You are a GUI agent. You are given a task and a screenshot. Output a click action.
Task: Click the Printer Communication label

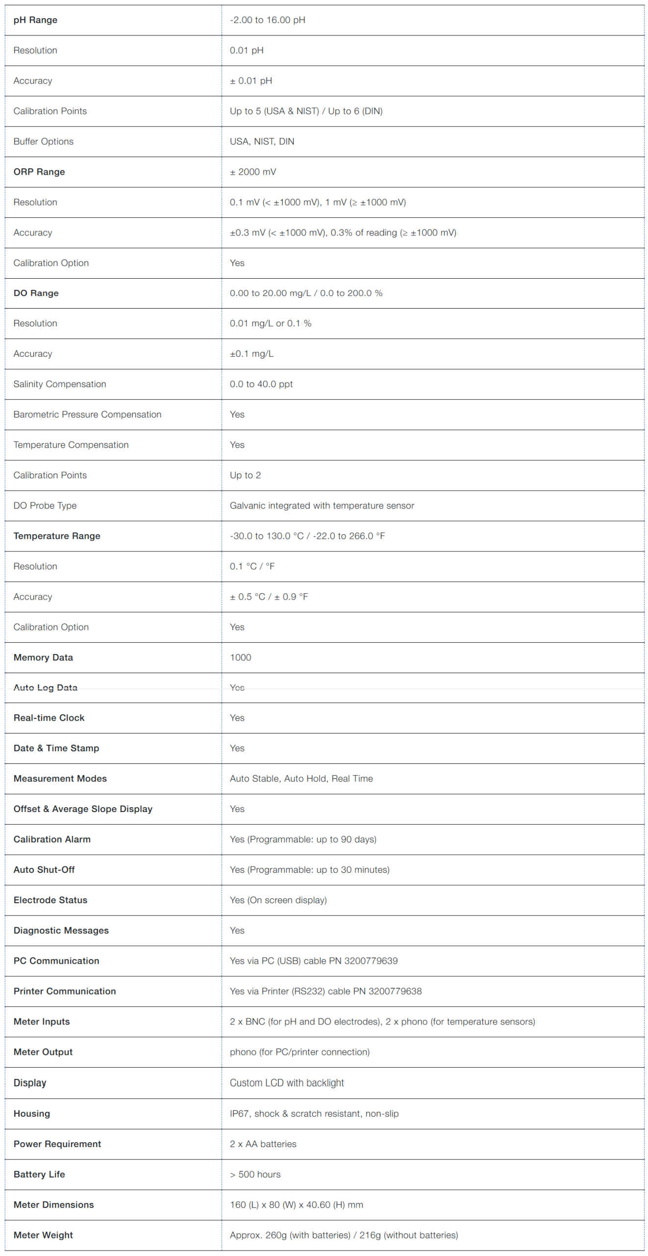(x=65, y=991)
